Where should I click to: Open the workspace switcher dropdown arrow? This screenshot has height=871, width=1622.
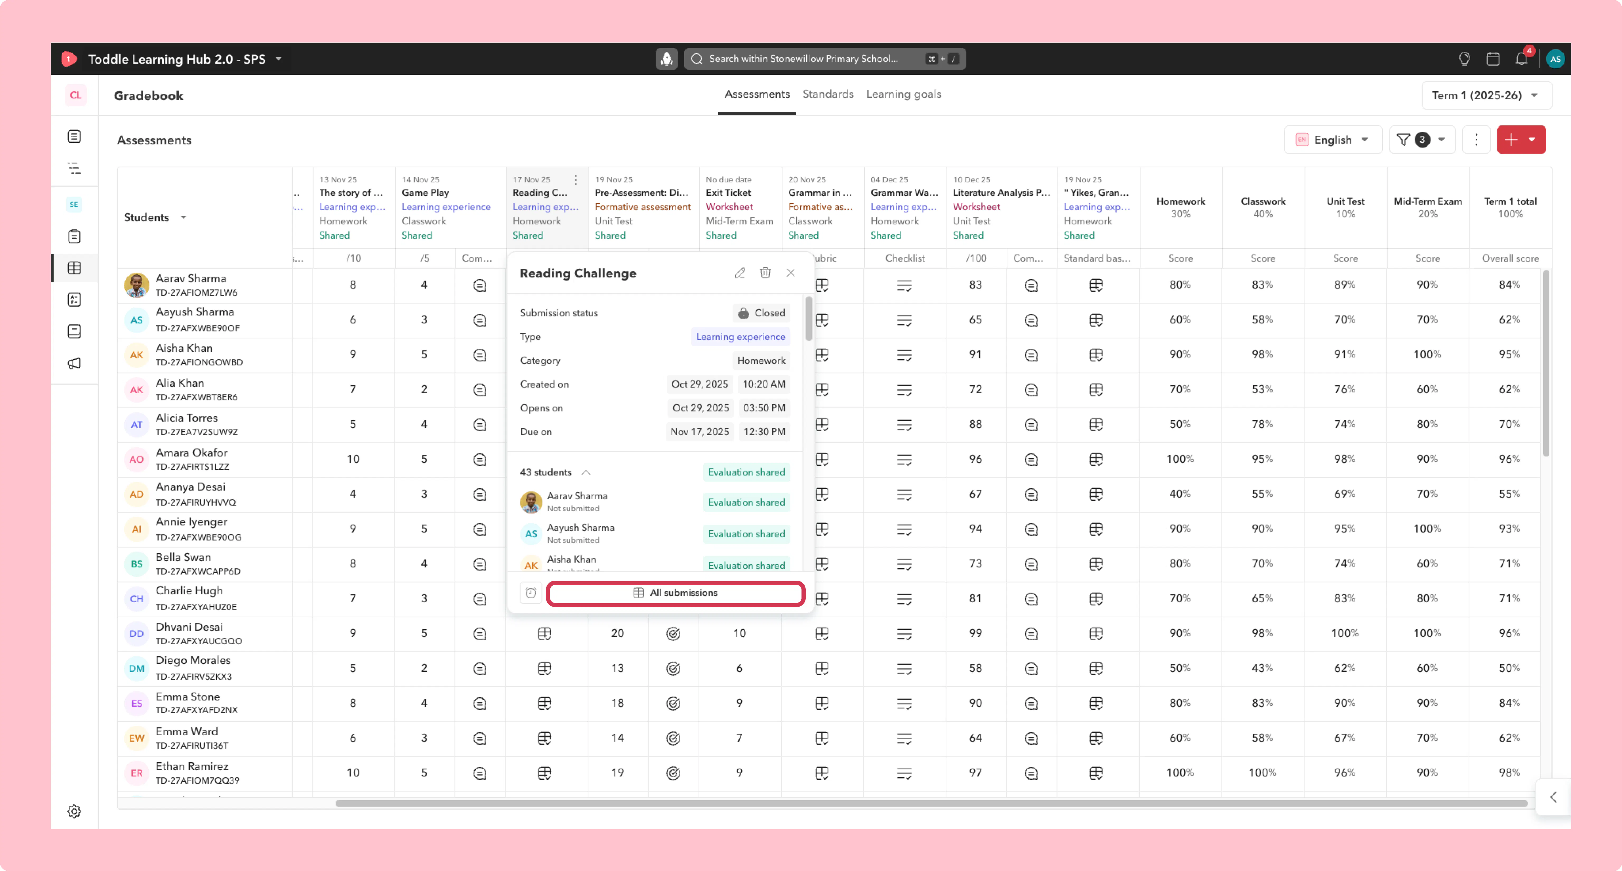click(278, 59)
